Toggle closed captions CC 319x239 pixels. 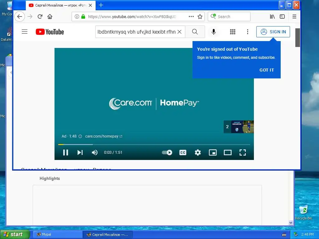pyautogui.click(x=183, y=152)
